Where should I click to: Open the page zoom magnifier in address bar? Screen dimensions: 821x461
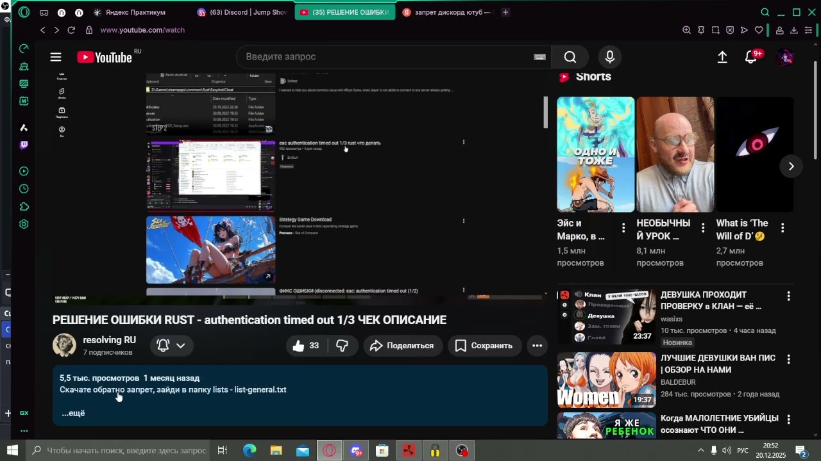point(686,30)
